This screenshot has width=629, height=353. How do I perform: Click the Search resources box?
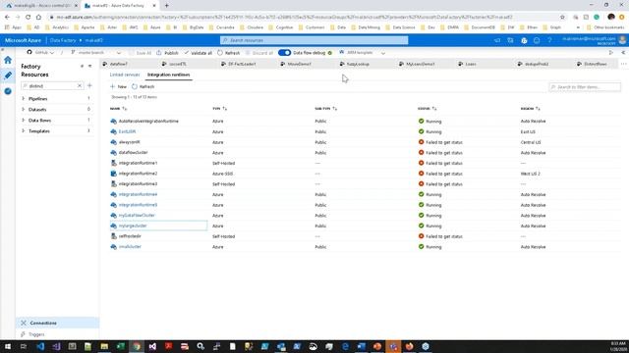click(314, 40)
